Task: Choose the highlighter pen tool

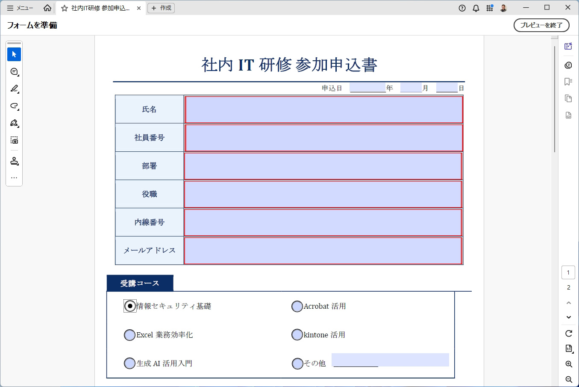Action: point(14,89)
